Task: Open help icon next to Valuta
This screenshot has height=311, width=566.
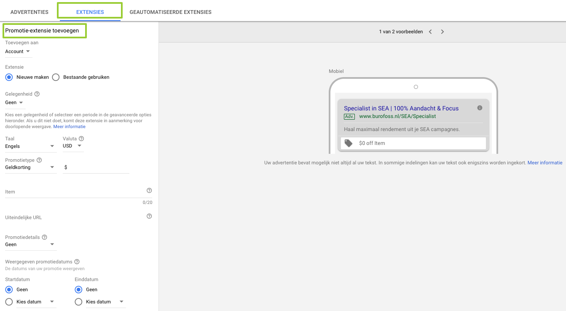Action: (81, 138)
